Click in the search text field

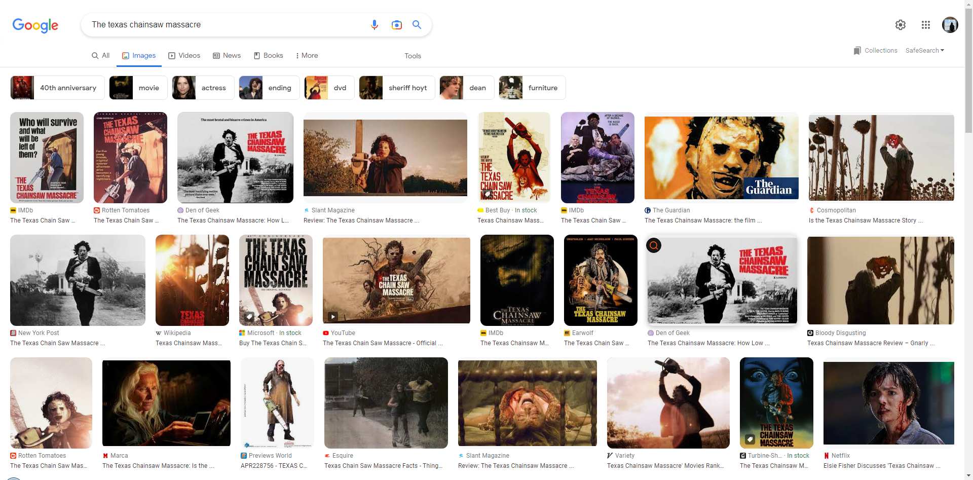point(223,25)
